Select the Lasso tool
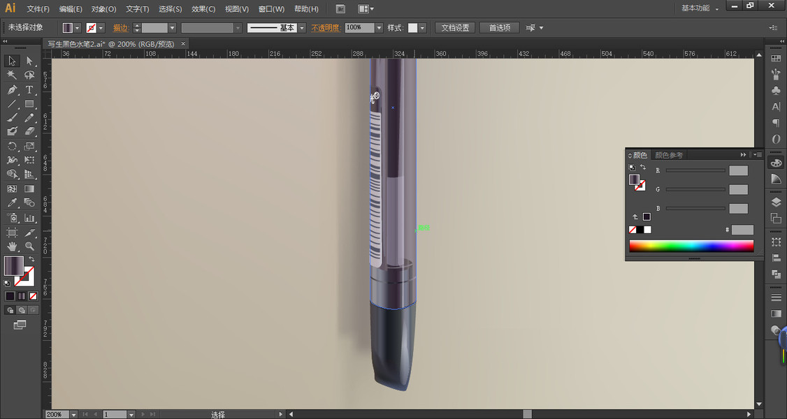 click(29, 75)
